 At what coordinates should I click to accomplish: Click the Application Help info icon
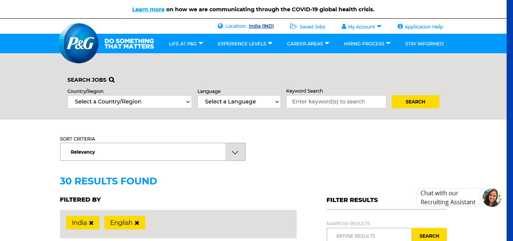pyautogui.click(x=400, y=27)
